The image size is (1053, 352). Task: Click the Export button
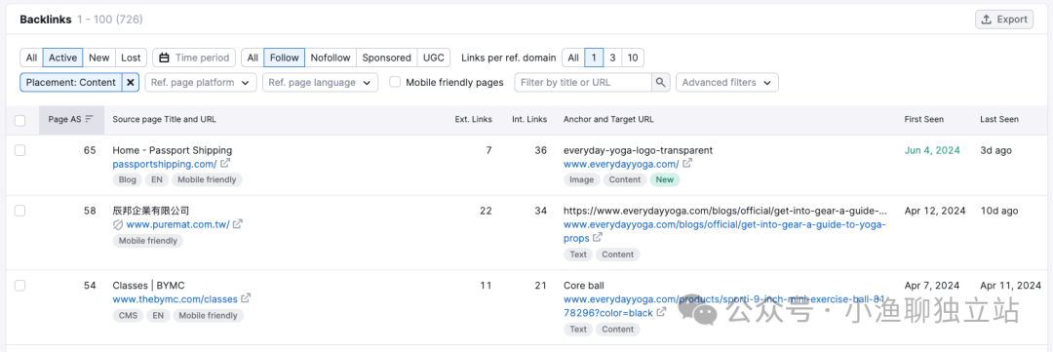point(1004,20)
